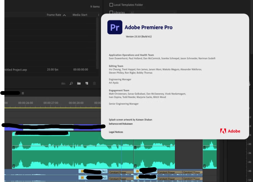Click the 'Art Ayala' credit name
This screenshot has height=182, width=253.
click(x=114, y=83)
